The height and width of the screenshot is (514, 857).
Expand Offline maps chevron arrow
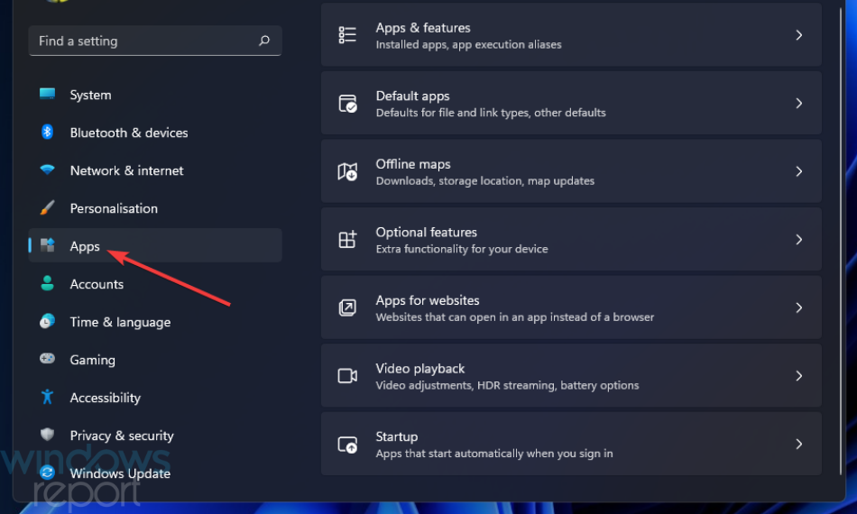tap(798, 171)
